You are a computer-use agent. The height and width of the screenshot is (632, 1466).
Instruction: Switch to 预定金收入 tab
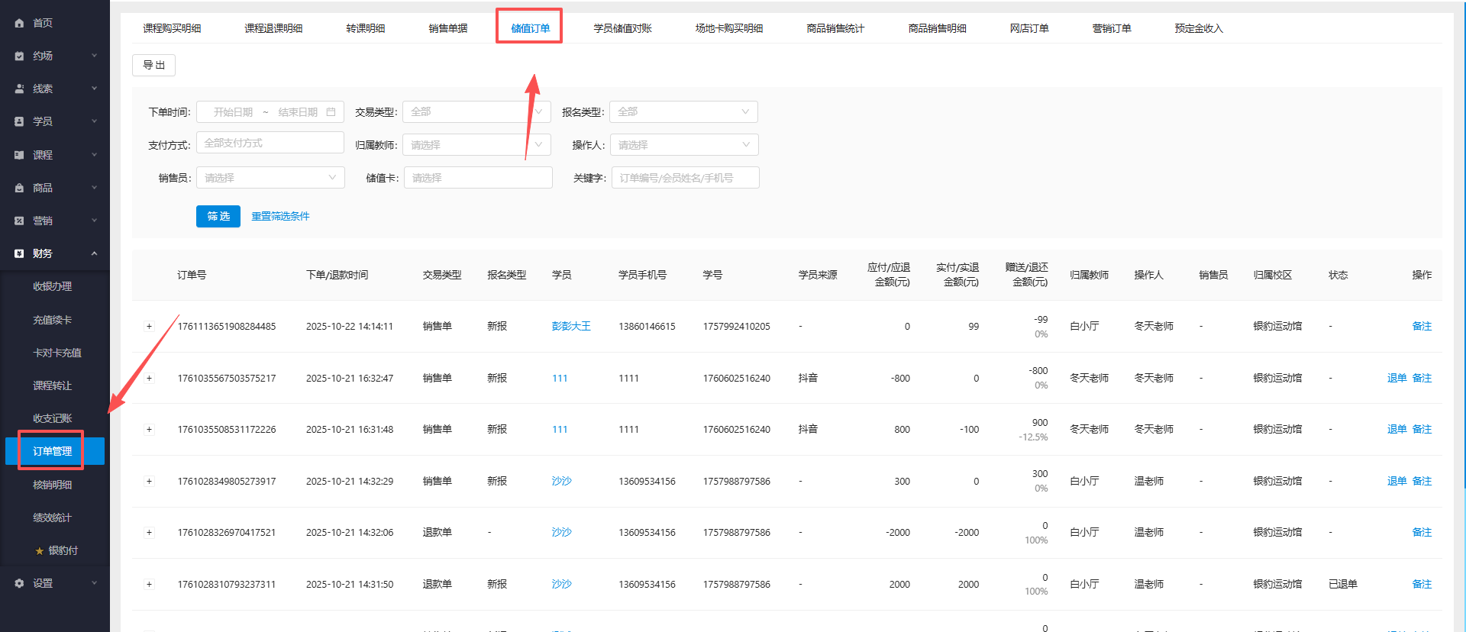(1199, 28)
